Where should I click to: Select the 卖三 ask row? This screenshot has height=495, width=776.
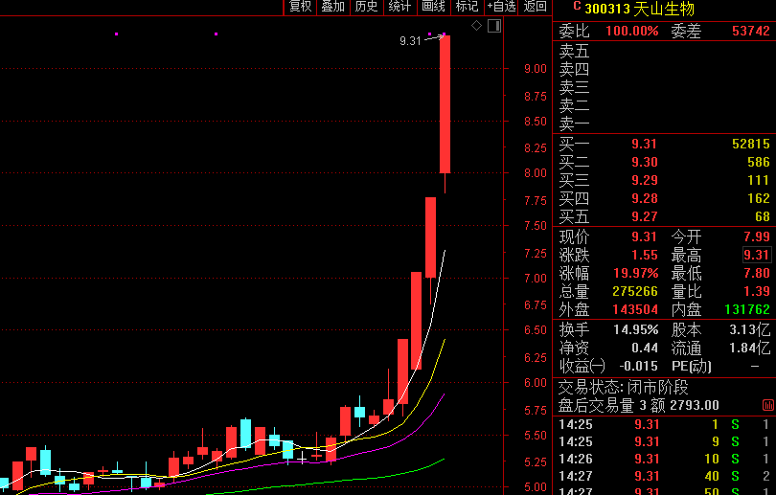coord(664,87)
